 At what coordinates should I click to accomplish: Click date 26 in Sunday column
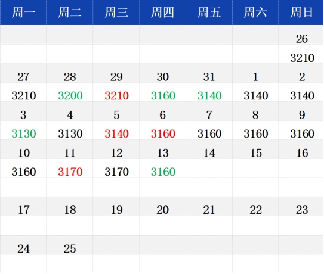point(302,39)
